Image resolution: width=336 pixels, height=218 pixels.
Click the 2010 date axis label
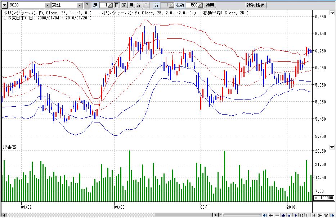click(291, 207)
